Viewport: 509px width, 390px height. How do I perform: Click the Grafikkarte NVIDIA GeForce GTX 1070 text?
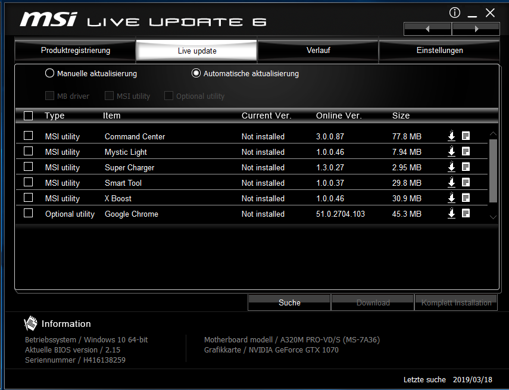271,350
